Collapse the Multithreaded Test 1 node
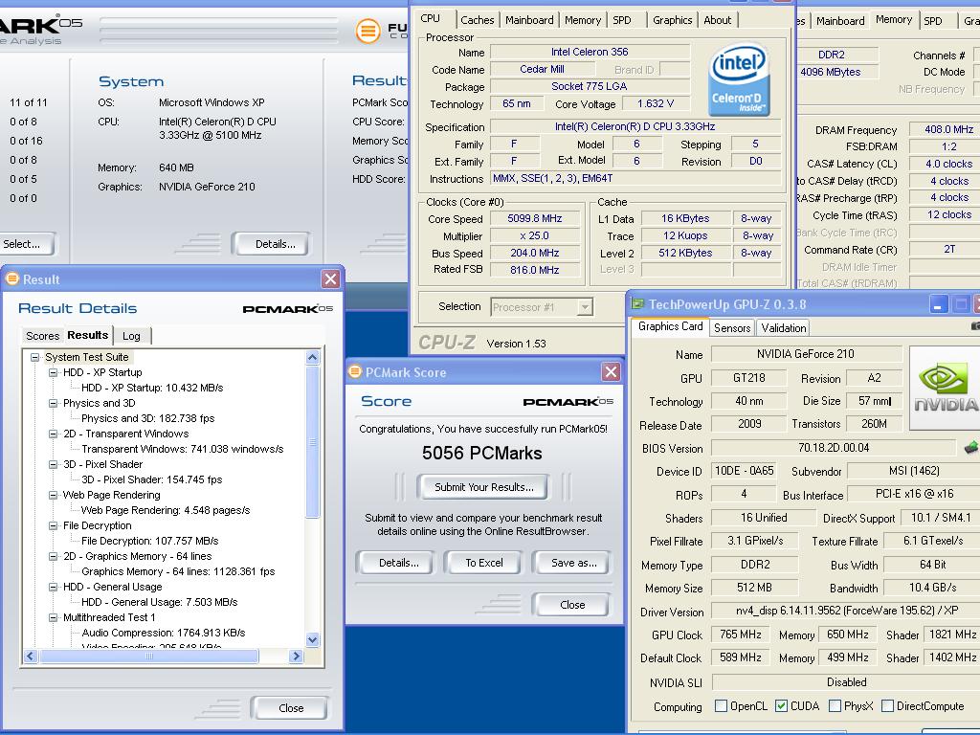Screen dimensions: 980x735 point(54,617)
